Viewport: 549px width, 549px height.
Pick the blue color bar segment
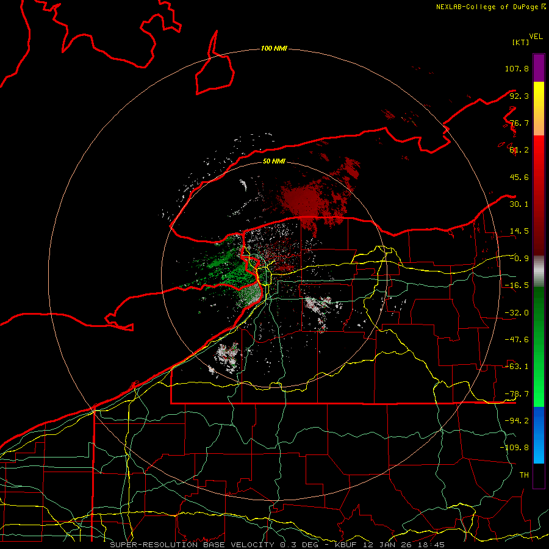(x=539, y=435)
